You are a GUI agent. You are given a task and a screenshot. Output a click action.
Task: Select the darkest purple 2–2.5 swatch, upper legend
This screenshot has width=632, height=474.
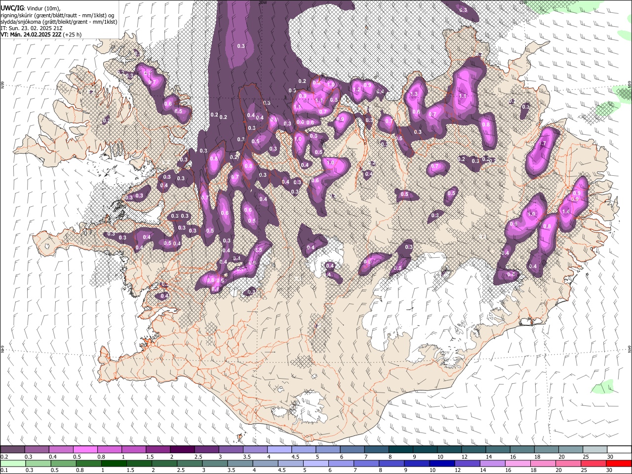[182, 450]
